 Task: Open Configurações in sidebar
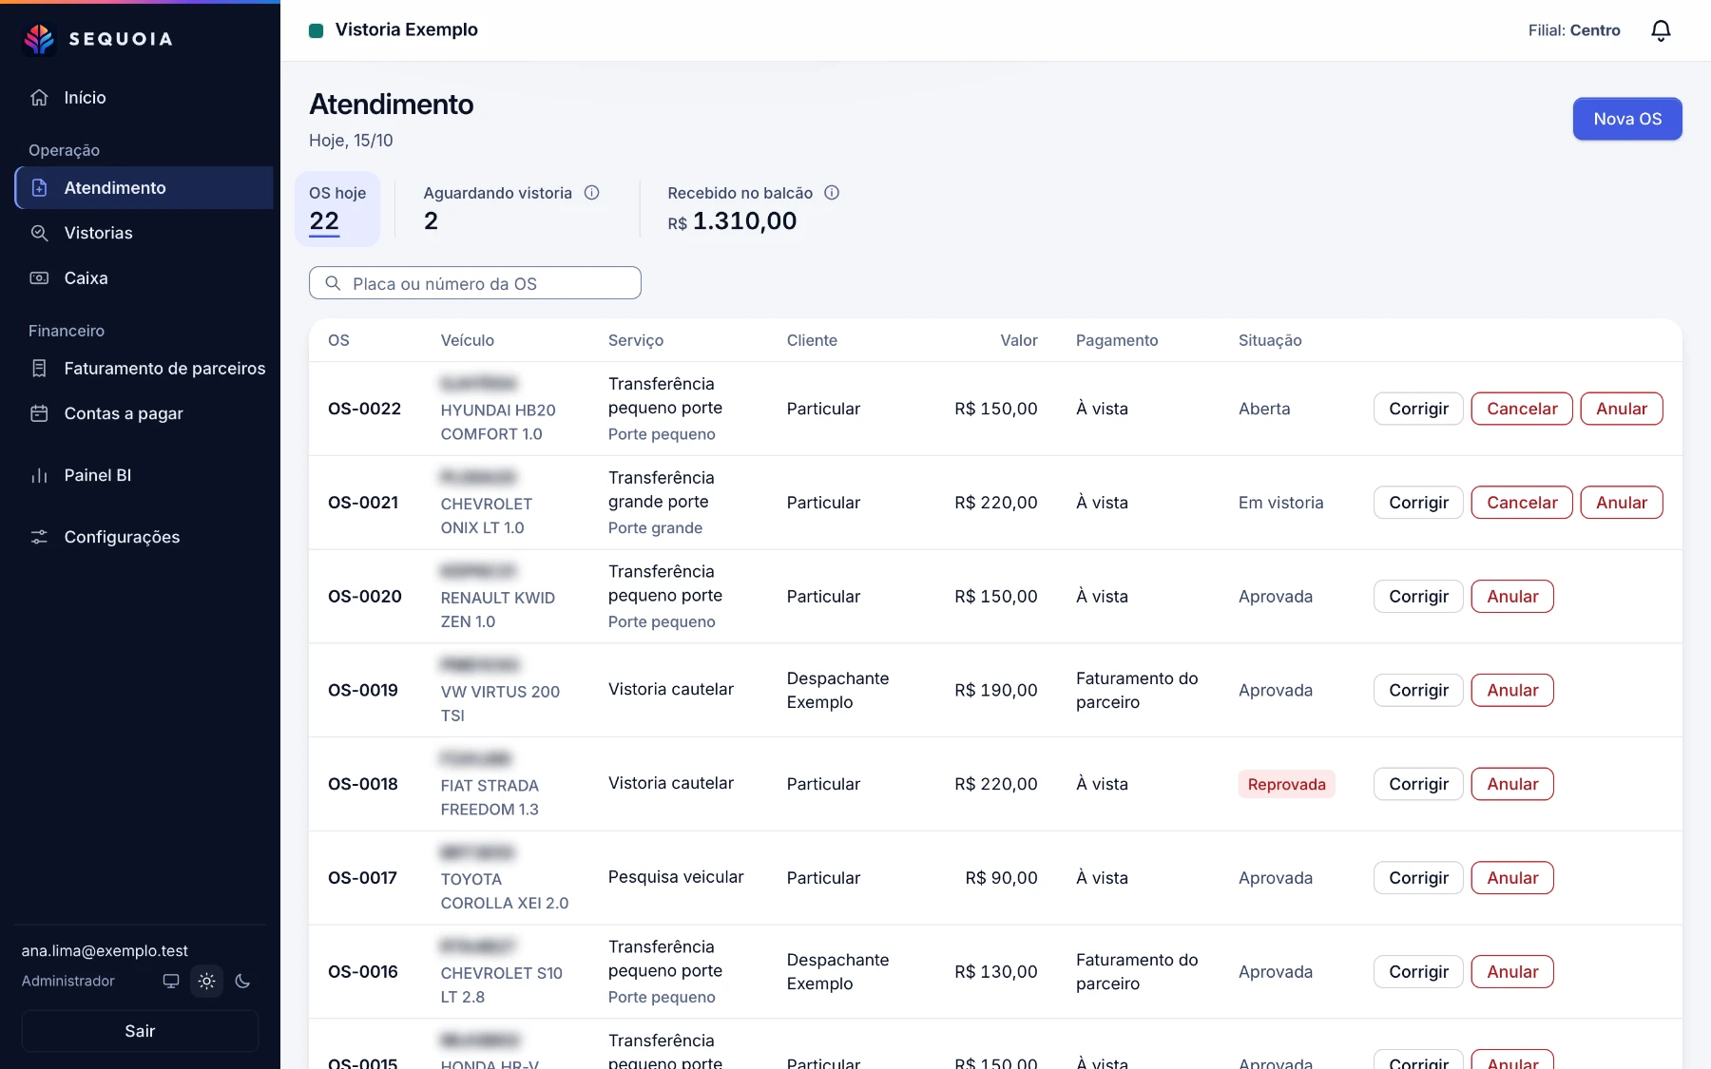[x=144, y=537]
